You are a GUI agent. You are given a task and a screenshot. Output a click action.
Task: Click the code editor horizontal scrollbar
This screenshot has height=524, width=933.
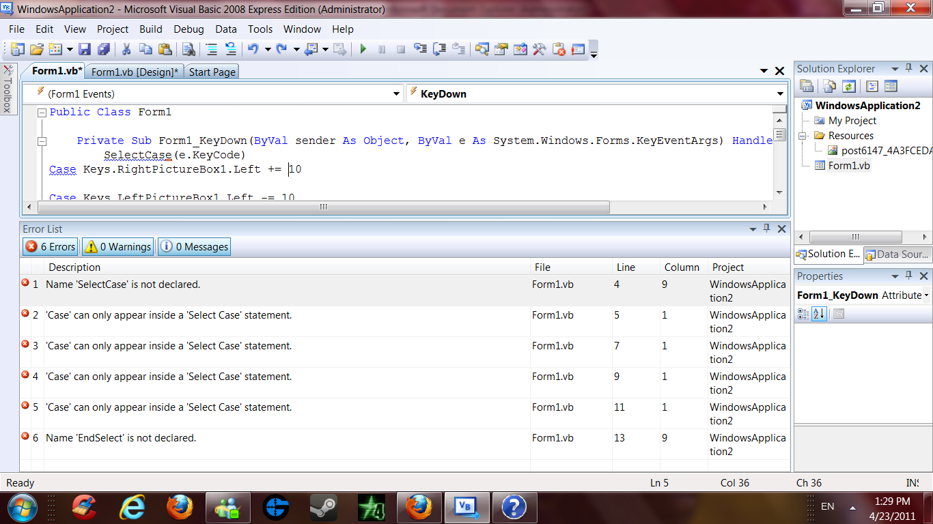click(324, 207)
